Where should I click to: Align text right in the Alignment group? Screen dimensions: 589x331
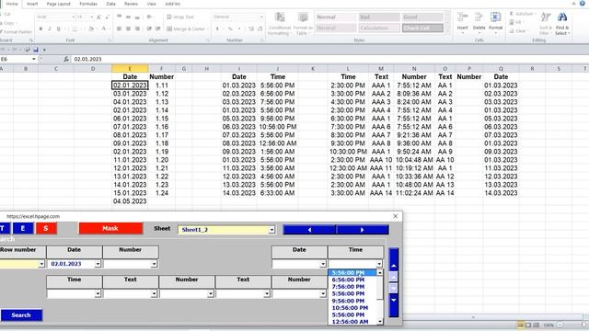tap(137, 29)
